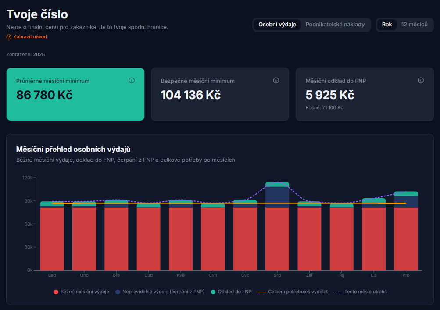Click the Zobrazeno: 2026 label

coord(25,54)
